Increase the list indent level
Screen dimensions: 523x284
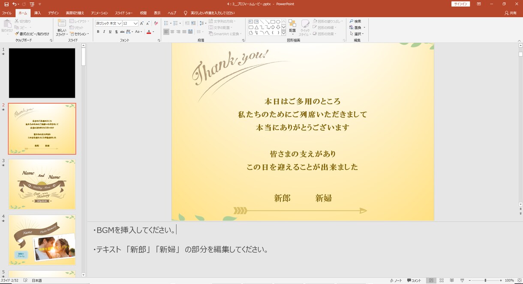tap(192, 23)
